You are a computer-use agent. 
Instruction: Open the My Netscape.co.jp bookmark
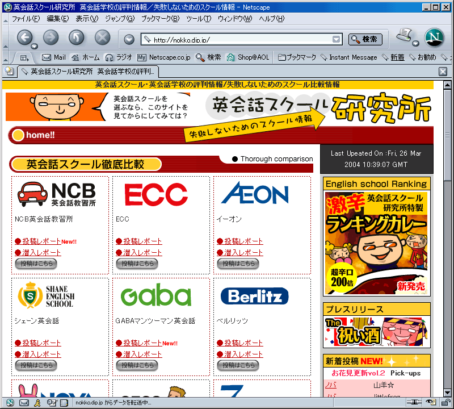point(164,57)
